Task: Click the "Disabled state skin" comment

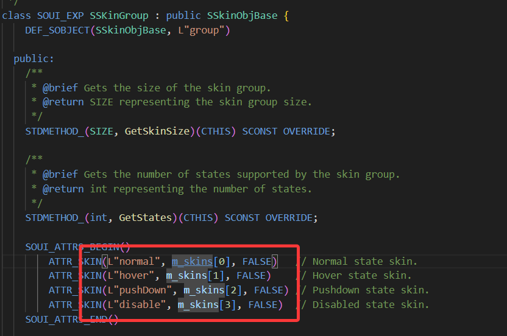Action: pos(370,304)
